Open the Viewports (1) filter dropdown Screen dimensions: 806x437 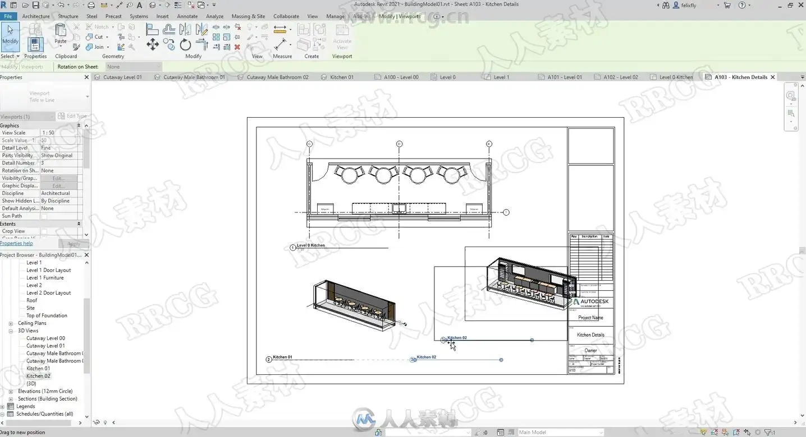point(28,117)
